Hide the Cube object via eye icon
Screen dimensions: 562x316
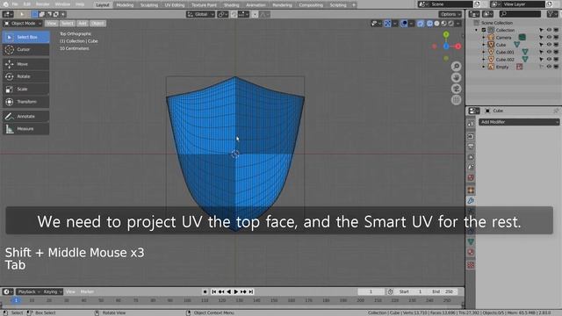549,45
